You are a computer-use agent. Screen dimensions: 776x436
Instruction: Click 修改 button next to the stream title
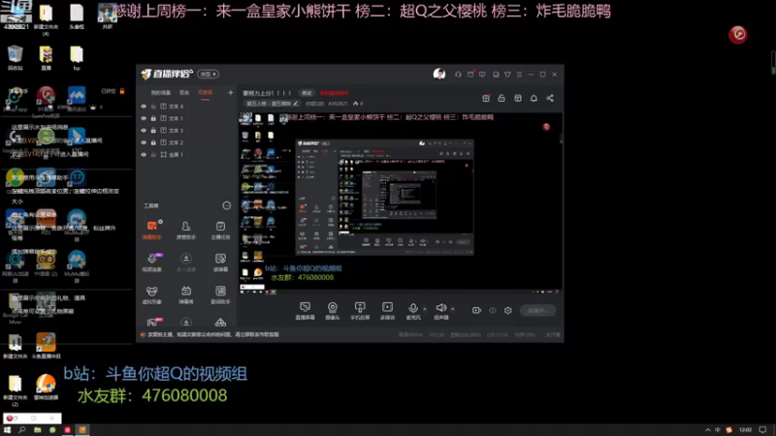pyautogui.click(x=307, y=93)
